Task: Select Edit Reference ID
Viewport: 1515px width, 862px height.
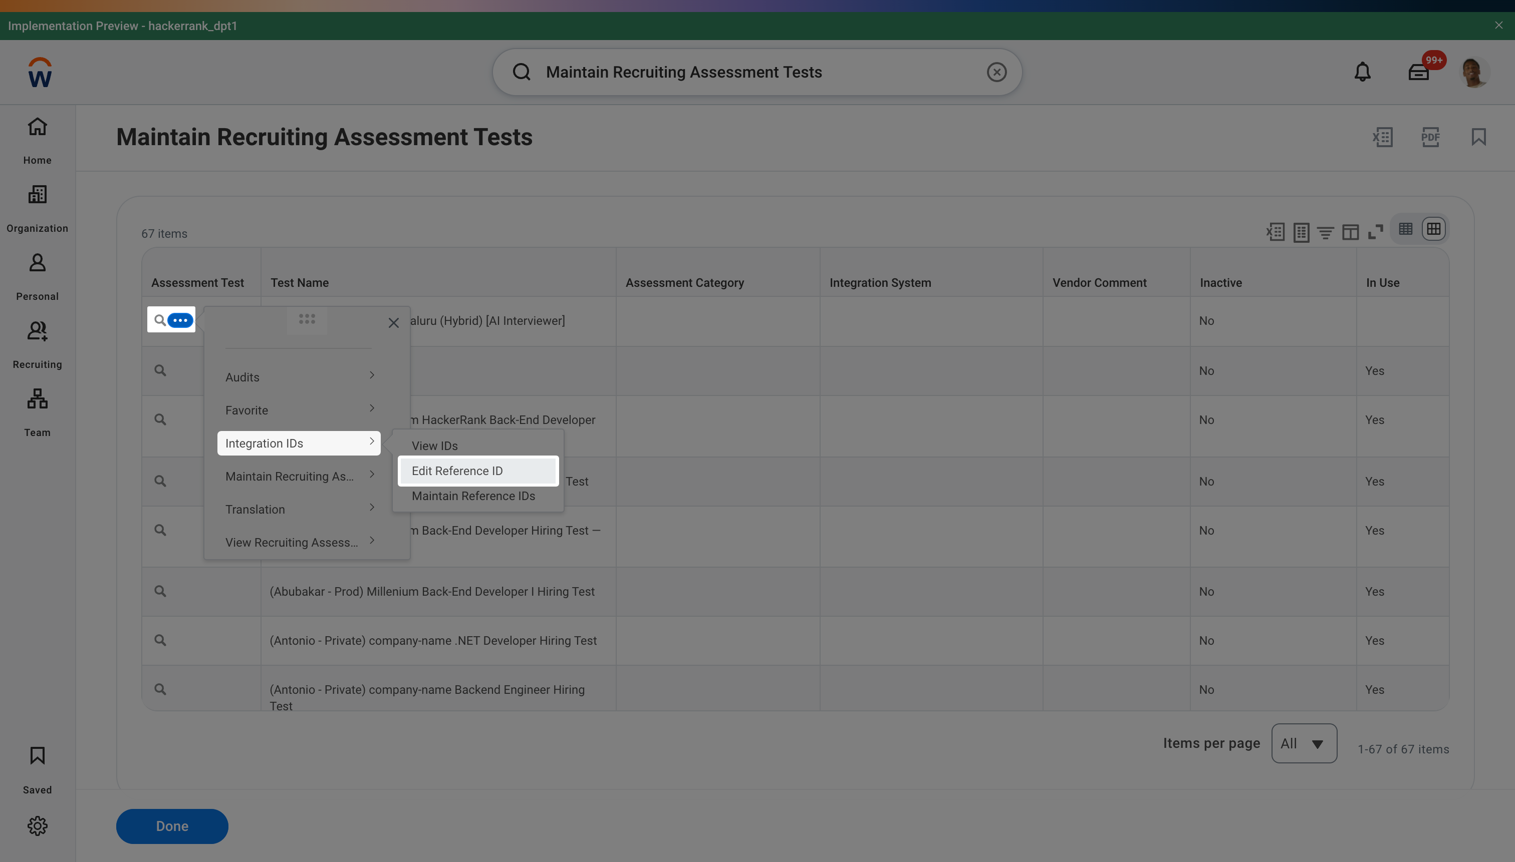Action: [478, 471]
